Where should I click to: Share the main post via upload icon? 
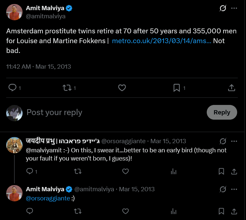(232, 88)
